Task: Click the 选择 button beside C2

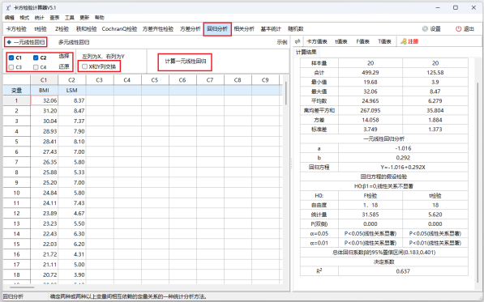Action: [x=64, y=57]
